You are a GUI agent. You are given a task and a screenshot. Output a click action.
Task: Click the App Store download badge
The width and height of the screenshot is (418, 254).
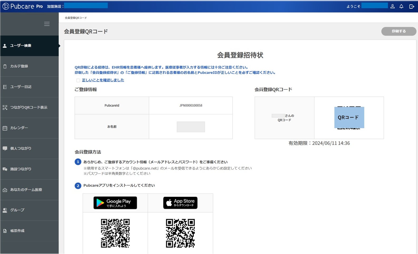tap(180, 203)
